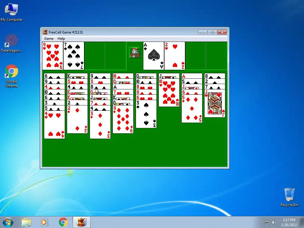
Task: Select the 9 of diamonds card
Action: click(123, 119)
